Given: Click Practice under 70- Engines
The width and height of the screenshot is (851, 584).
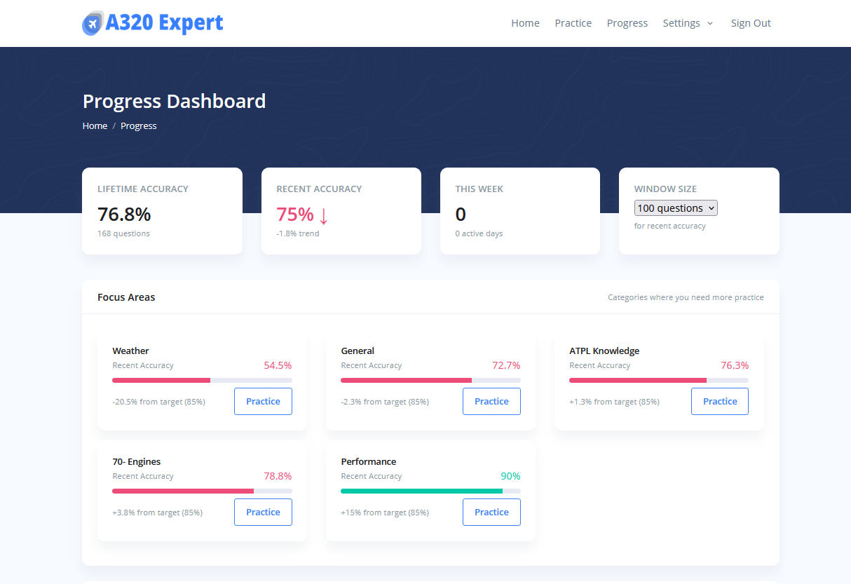Looking at the screenshot, I should click(x=263, y=512).
